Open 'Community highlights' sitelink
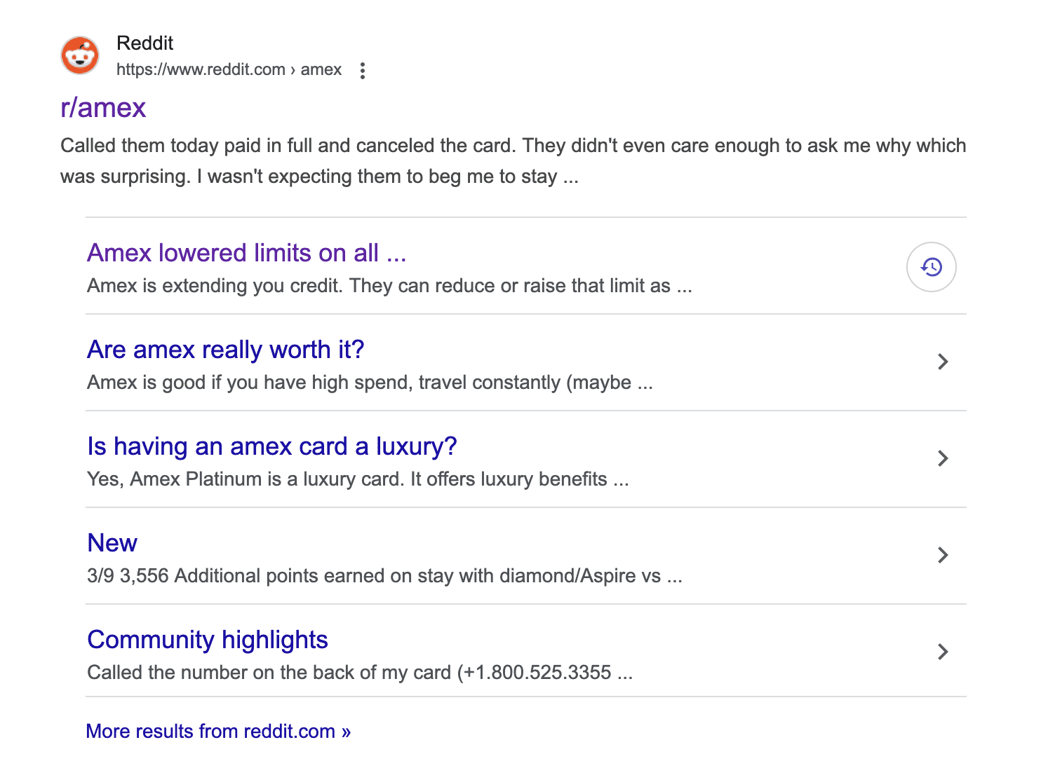1041x768 pixels. [x=208, y=640]
